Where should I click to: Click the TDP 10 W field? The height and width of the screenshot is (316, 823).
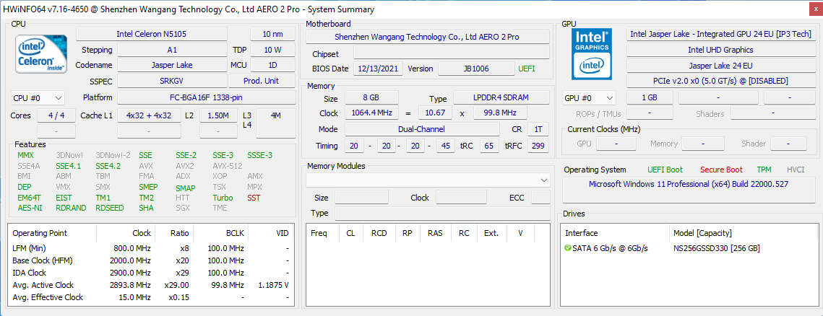[273, 50]
